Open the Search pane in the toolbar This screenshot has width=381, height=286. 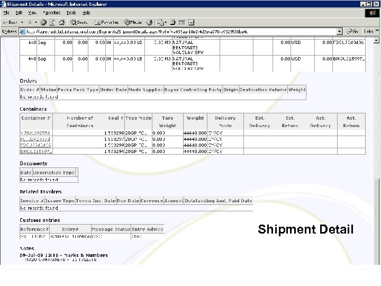pyautogui.click(x=79, y=22)
